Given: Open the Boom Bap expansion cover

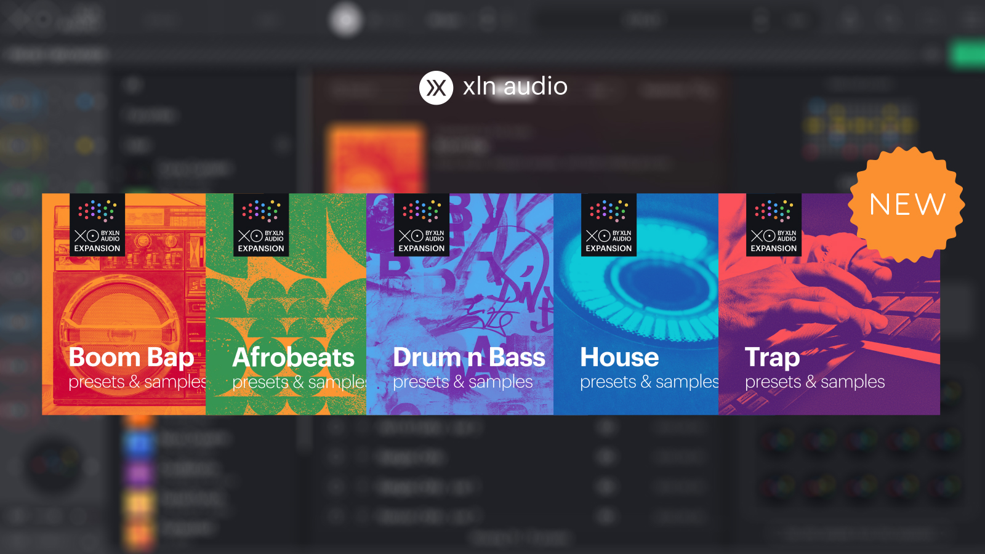Looking at the screenshot, I should (124, 304).
